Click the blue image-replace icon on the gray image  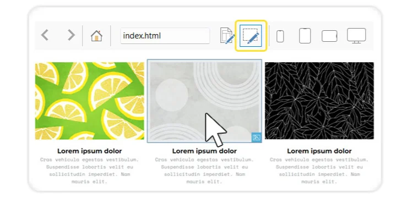(256, 137)
